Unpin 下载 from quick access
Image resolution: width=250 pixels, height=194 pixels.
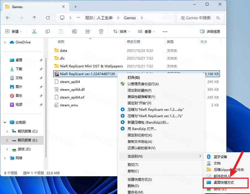tap(41, 69)
